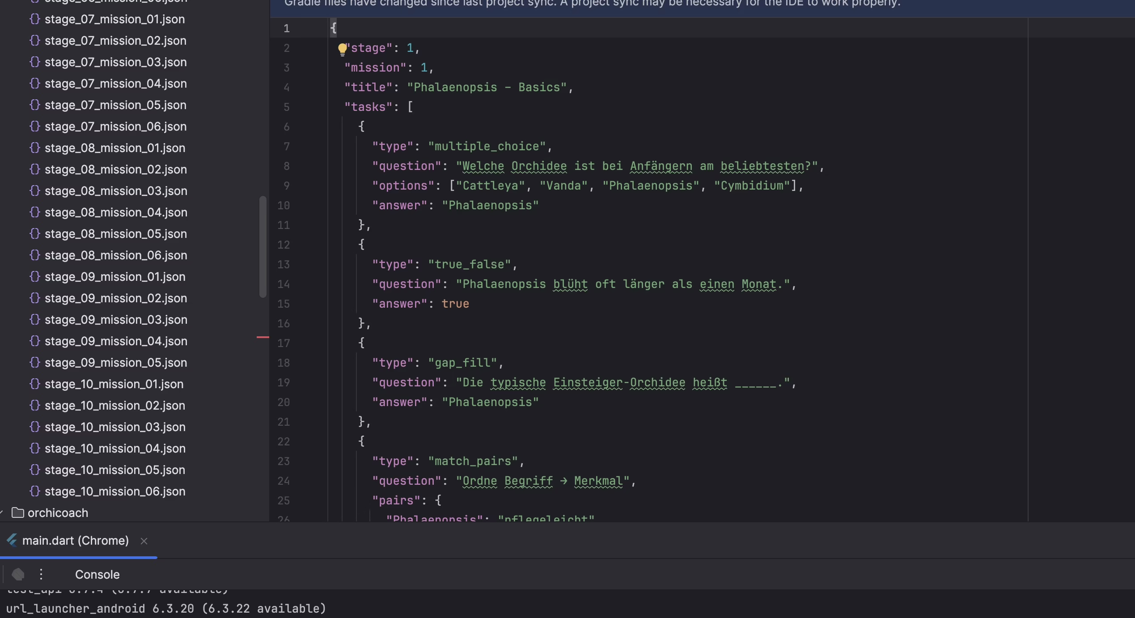Viewport: 1135px width, 618px height.
Task: Click the lightbulb intention icon on line 2
Action: 343,49
